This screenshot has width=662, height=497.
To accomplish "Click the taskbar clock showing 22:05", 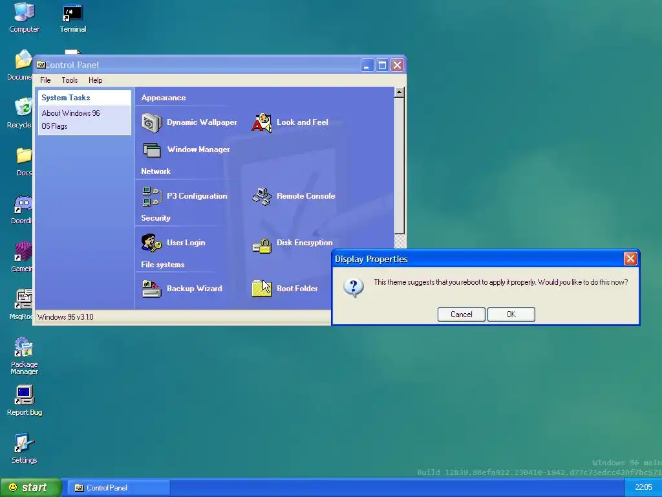I will 643,487.
